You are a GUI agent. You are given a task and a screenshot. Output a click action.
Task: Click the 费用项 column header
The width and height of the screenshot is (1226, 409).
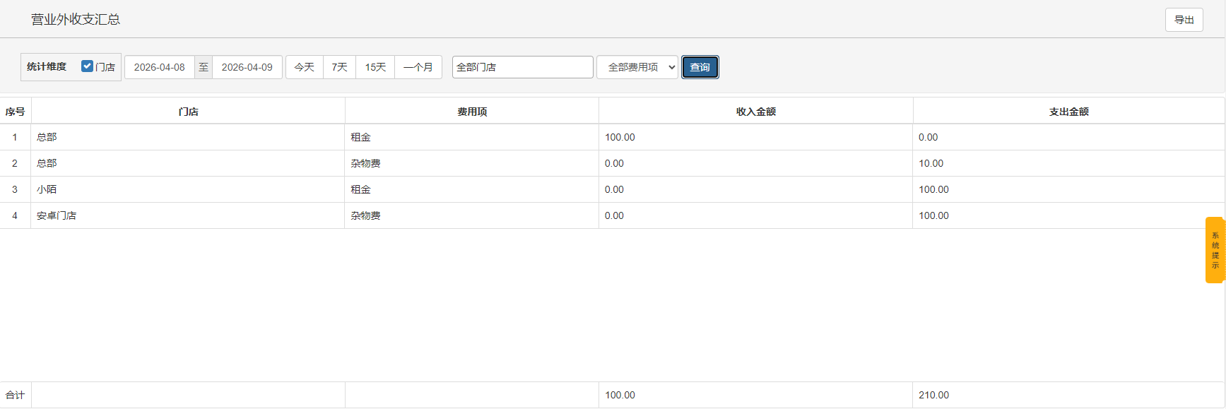pyautogui.click(x=472, y=112)
